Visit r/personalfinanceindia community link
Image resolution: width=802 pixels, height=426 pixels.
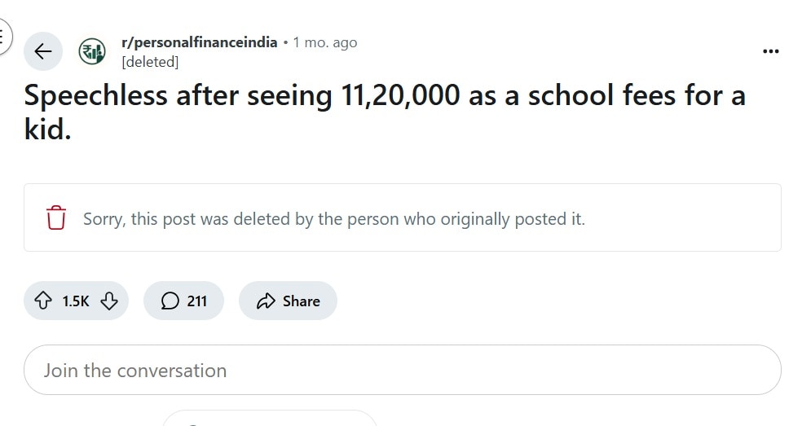200,42
